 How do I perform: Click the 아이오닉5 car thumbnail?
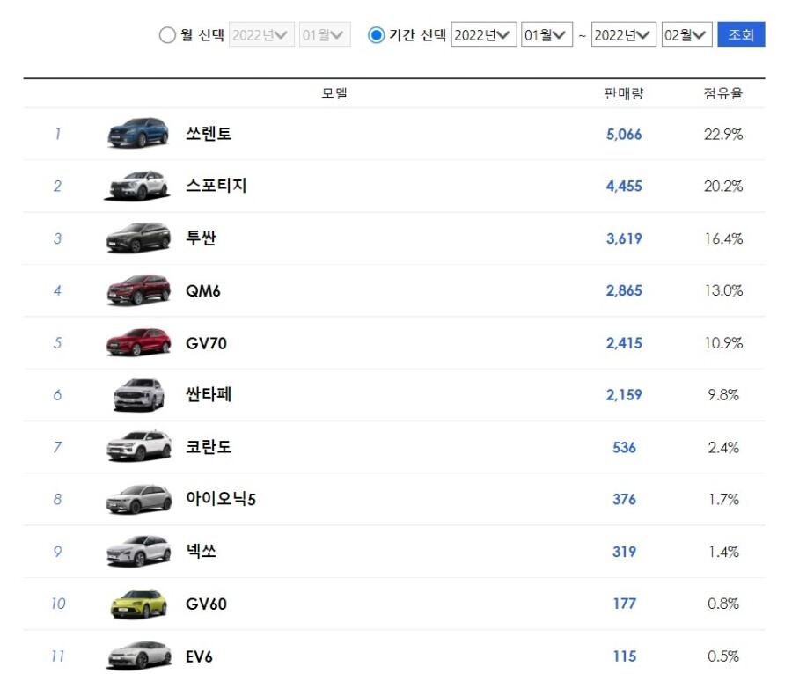tap(138, 499)
